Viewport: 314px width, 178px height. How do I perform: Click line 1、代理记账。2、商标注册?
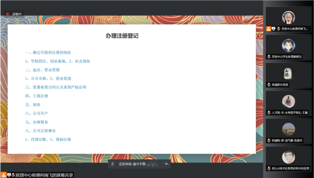(x=48, y=140)
